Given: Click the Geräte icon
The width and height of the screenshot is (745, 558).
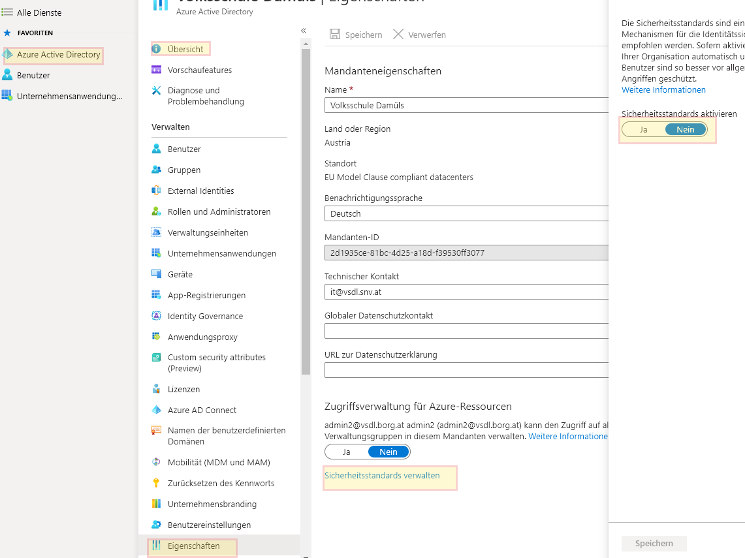Looking at the screenshot, I should pos(157,274).
